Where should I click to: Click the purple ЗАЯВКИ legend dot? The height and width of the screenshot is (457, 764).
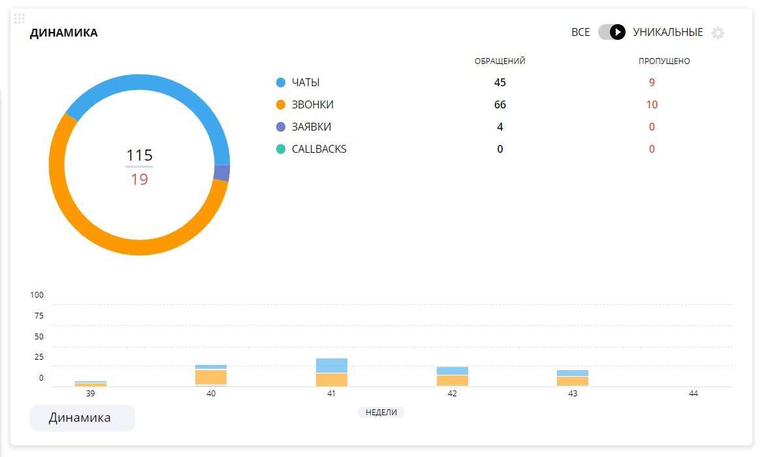[281, 127]
